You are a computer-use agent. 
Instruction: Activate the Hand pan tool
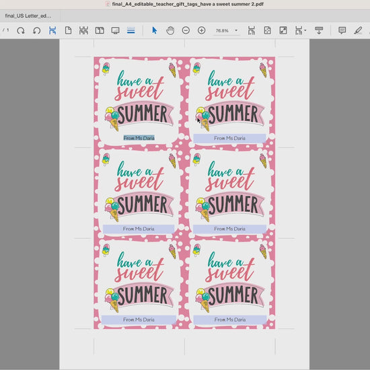[170, 30]
